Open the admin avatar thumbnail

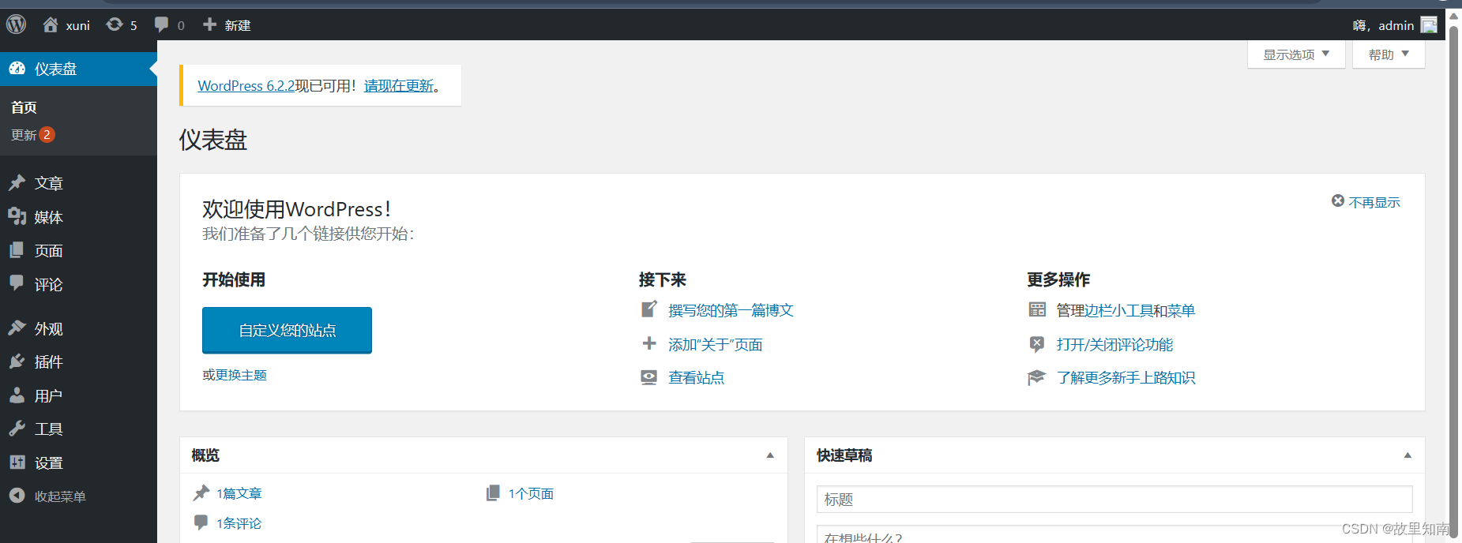[x=1429, y=25]
